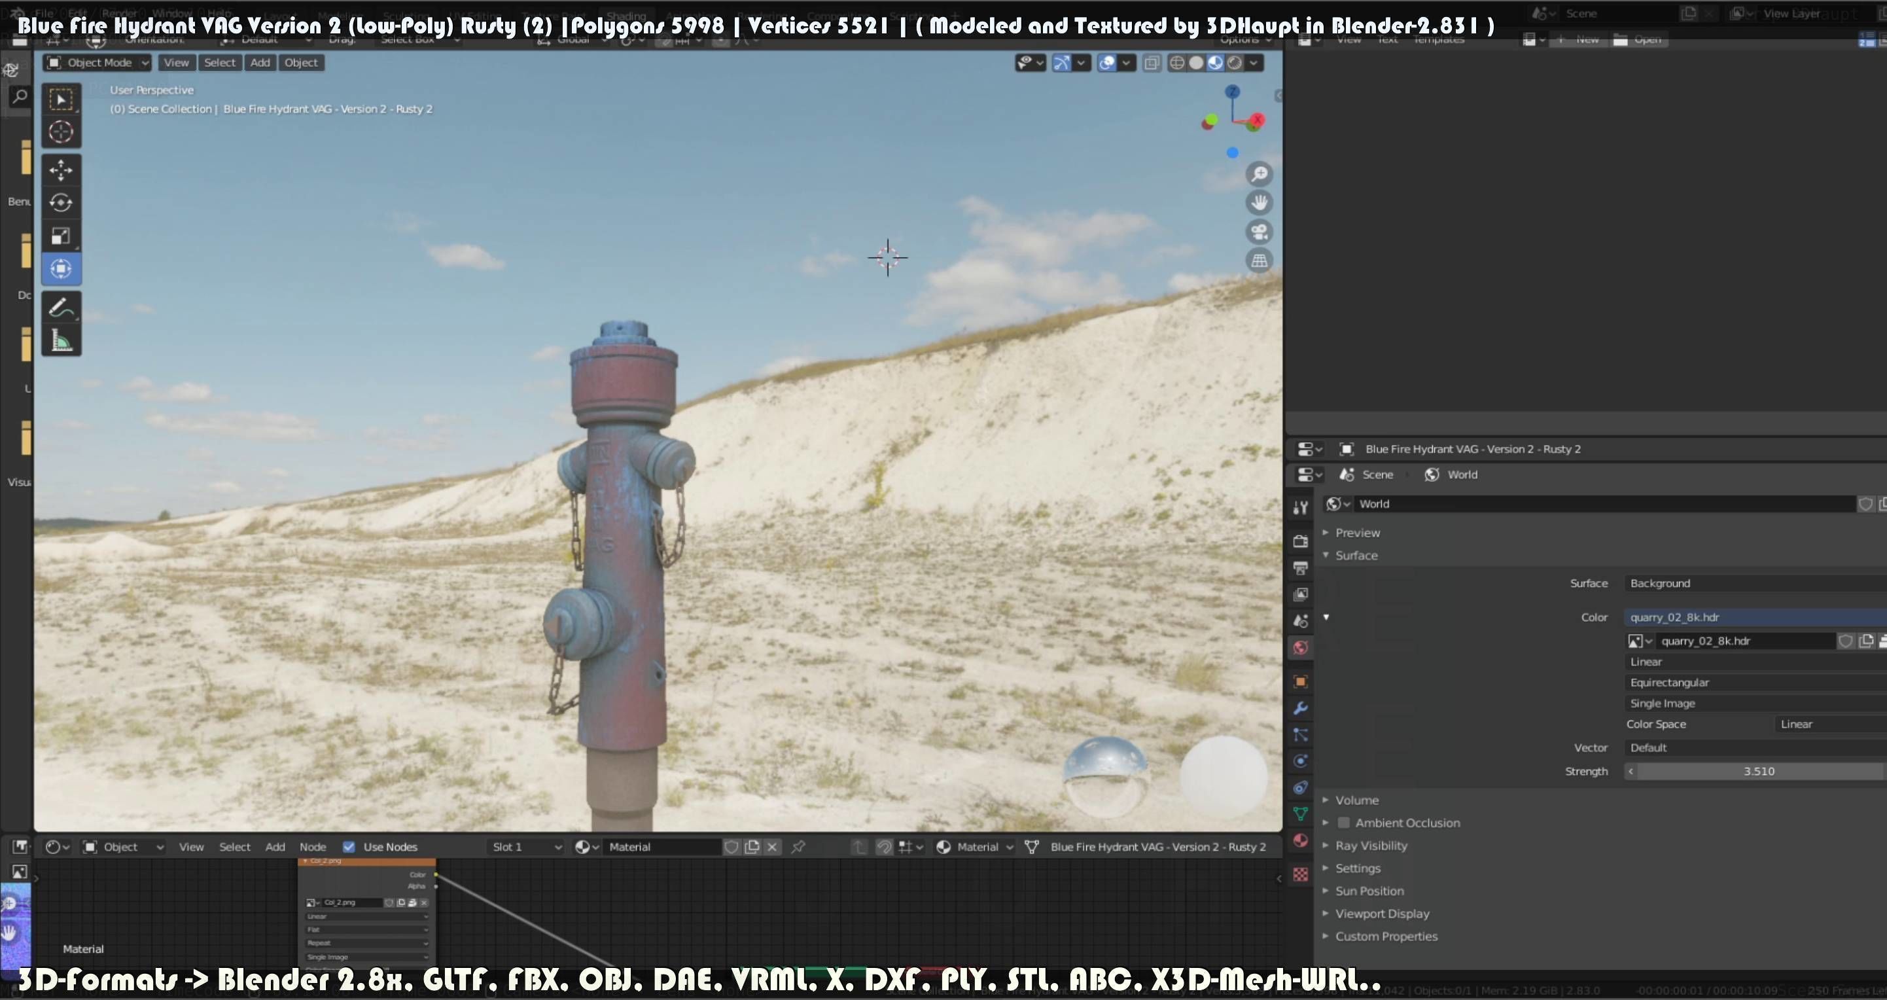Viewport: 1887px width, 1000px height.
Task: Open node editor Object type dropdown
Action: [x=123, y=847]
